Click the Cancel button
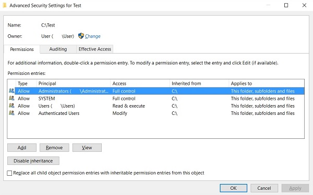313x195 pixels. tap(264, 188)
